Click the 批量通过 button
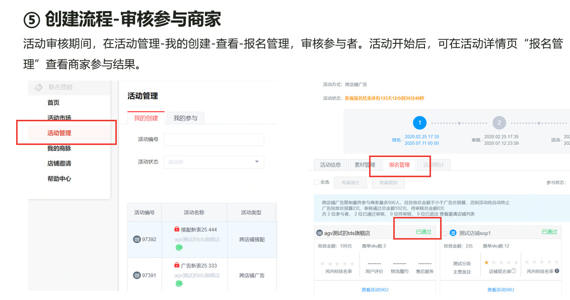570x300 pixels. click(x=350, y=182)
